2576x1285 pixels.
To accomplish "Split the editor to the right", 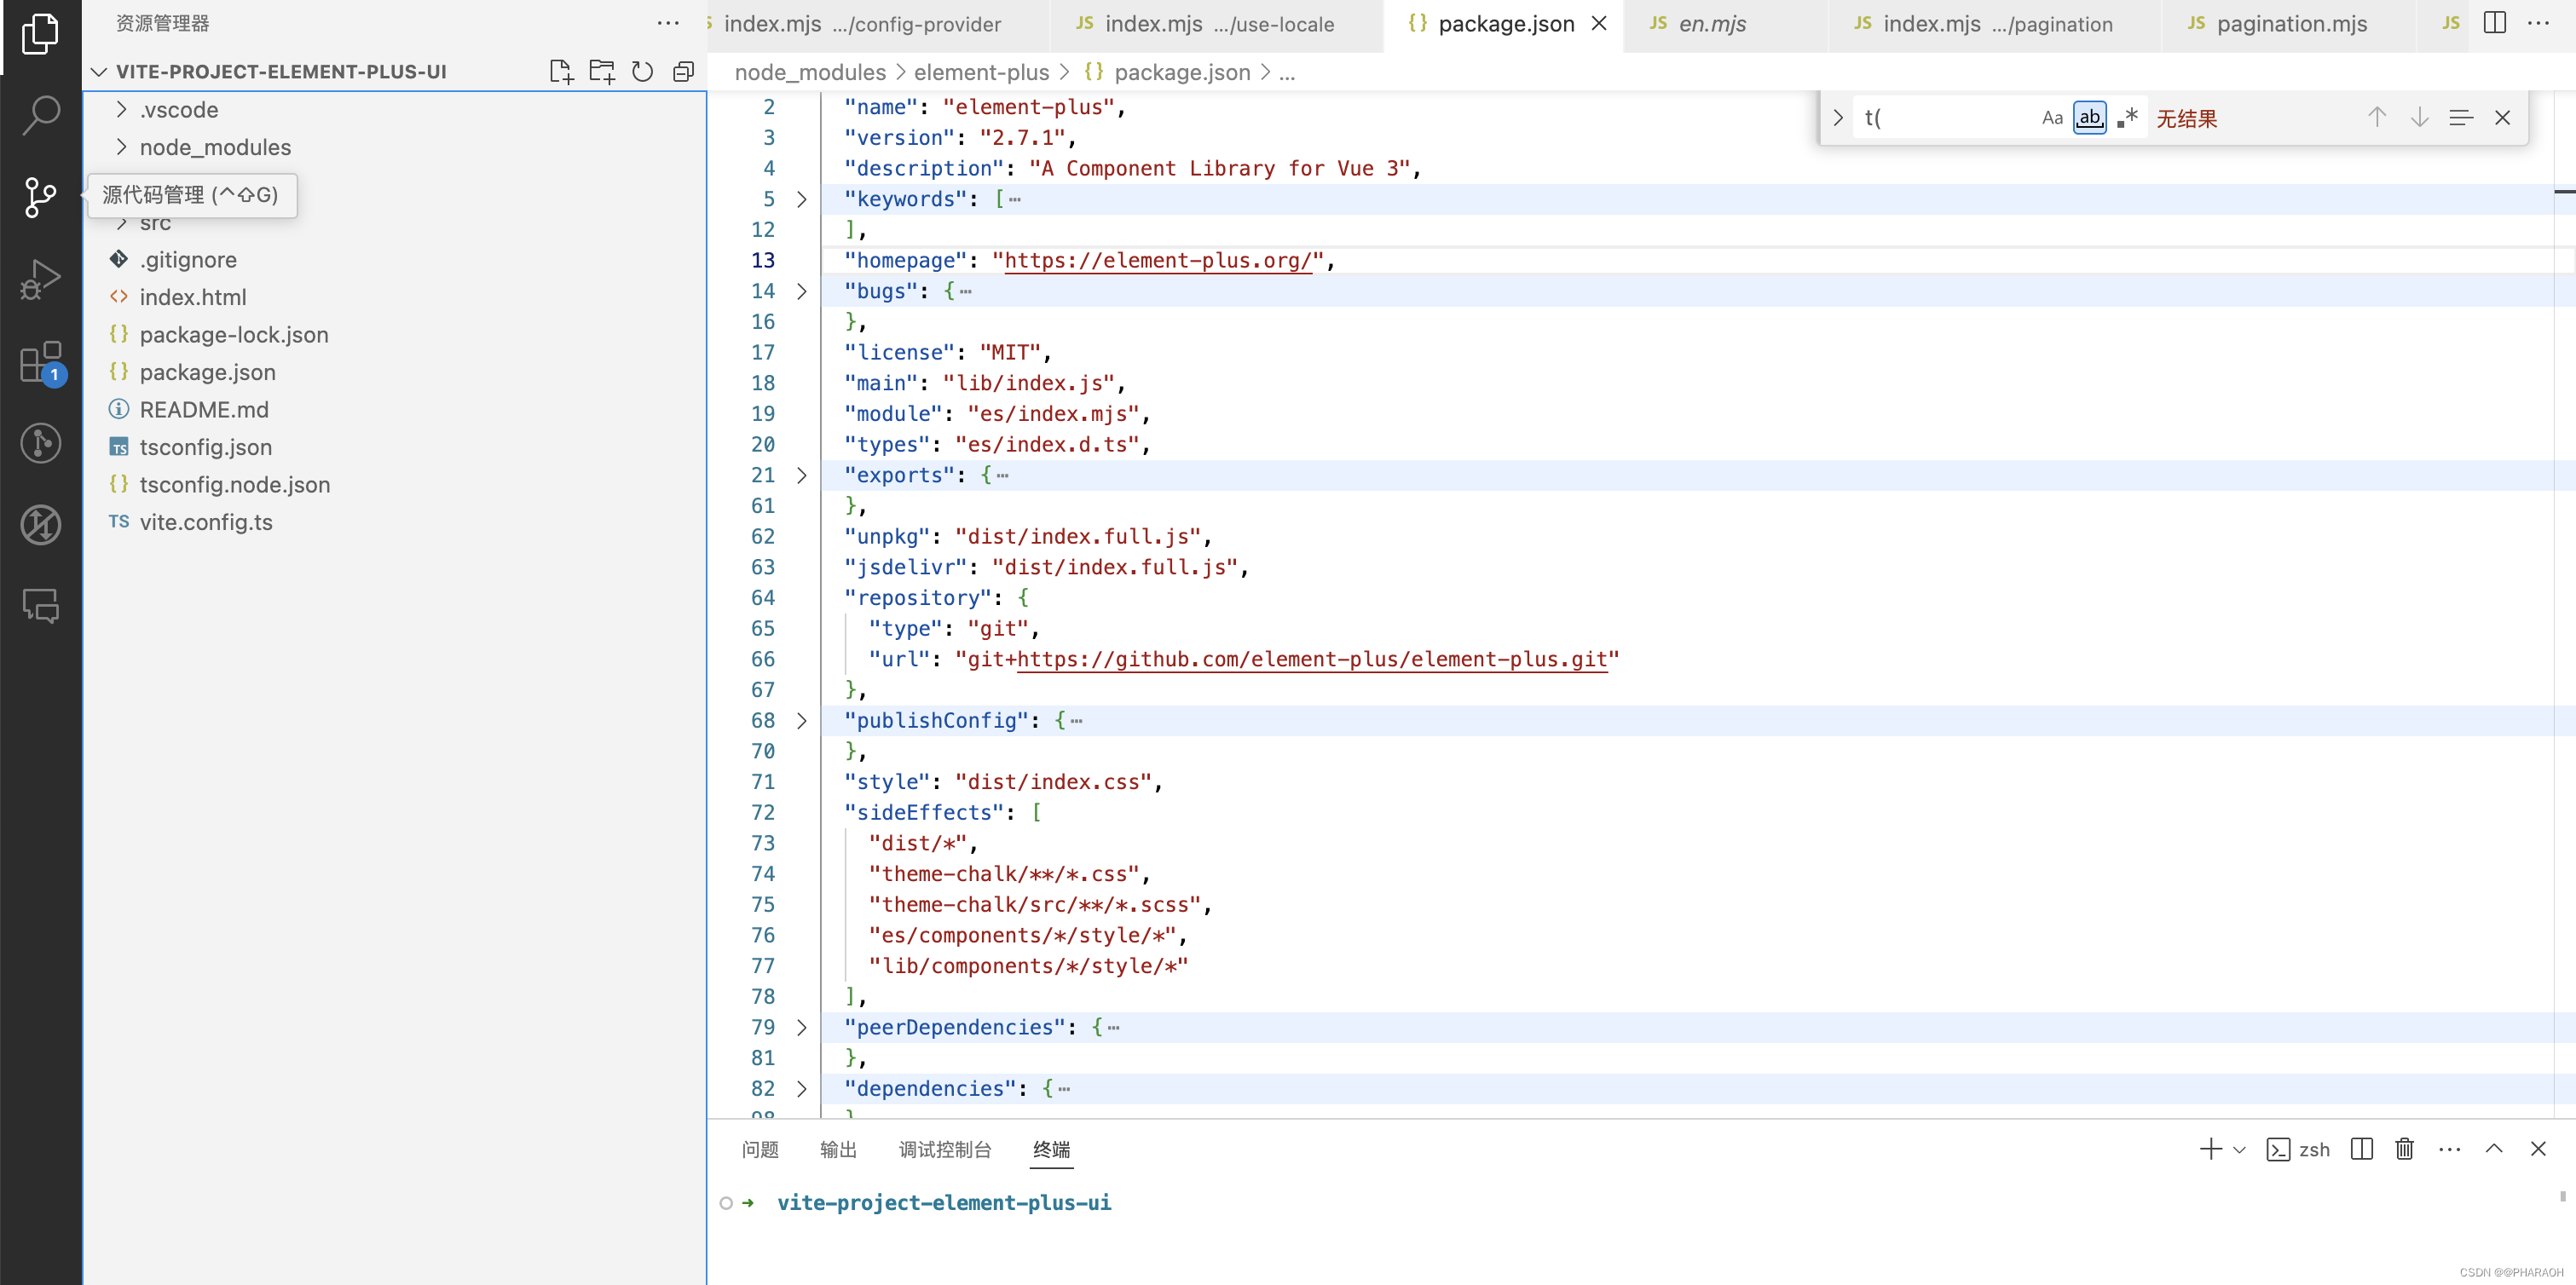I will coord(2494,23).
